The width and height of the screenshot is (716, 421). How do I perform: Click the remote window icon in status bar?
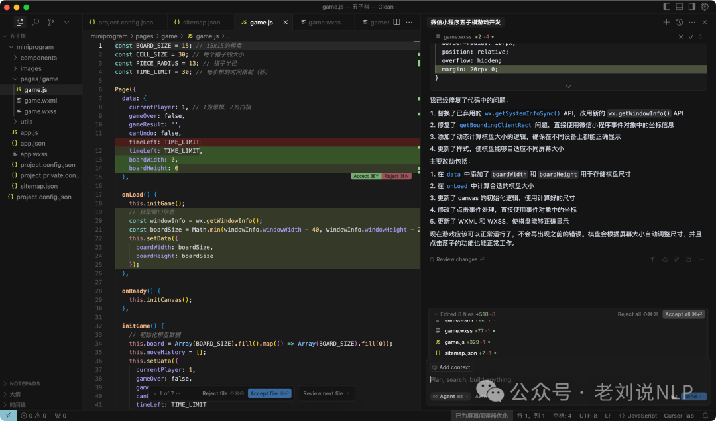[8, 416]
